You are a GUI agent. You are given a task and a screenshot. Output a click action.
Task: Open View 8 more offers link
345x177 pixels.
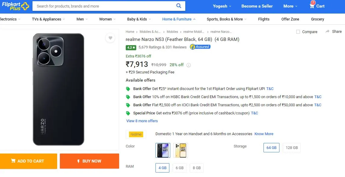142,121
